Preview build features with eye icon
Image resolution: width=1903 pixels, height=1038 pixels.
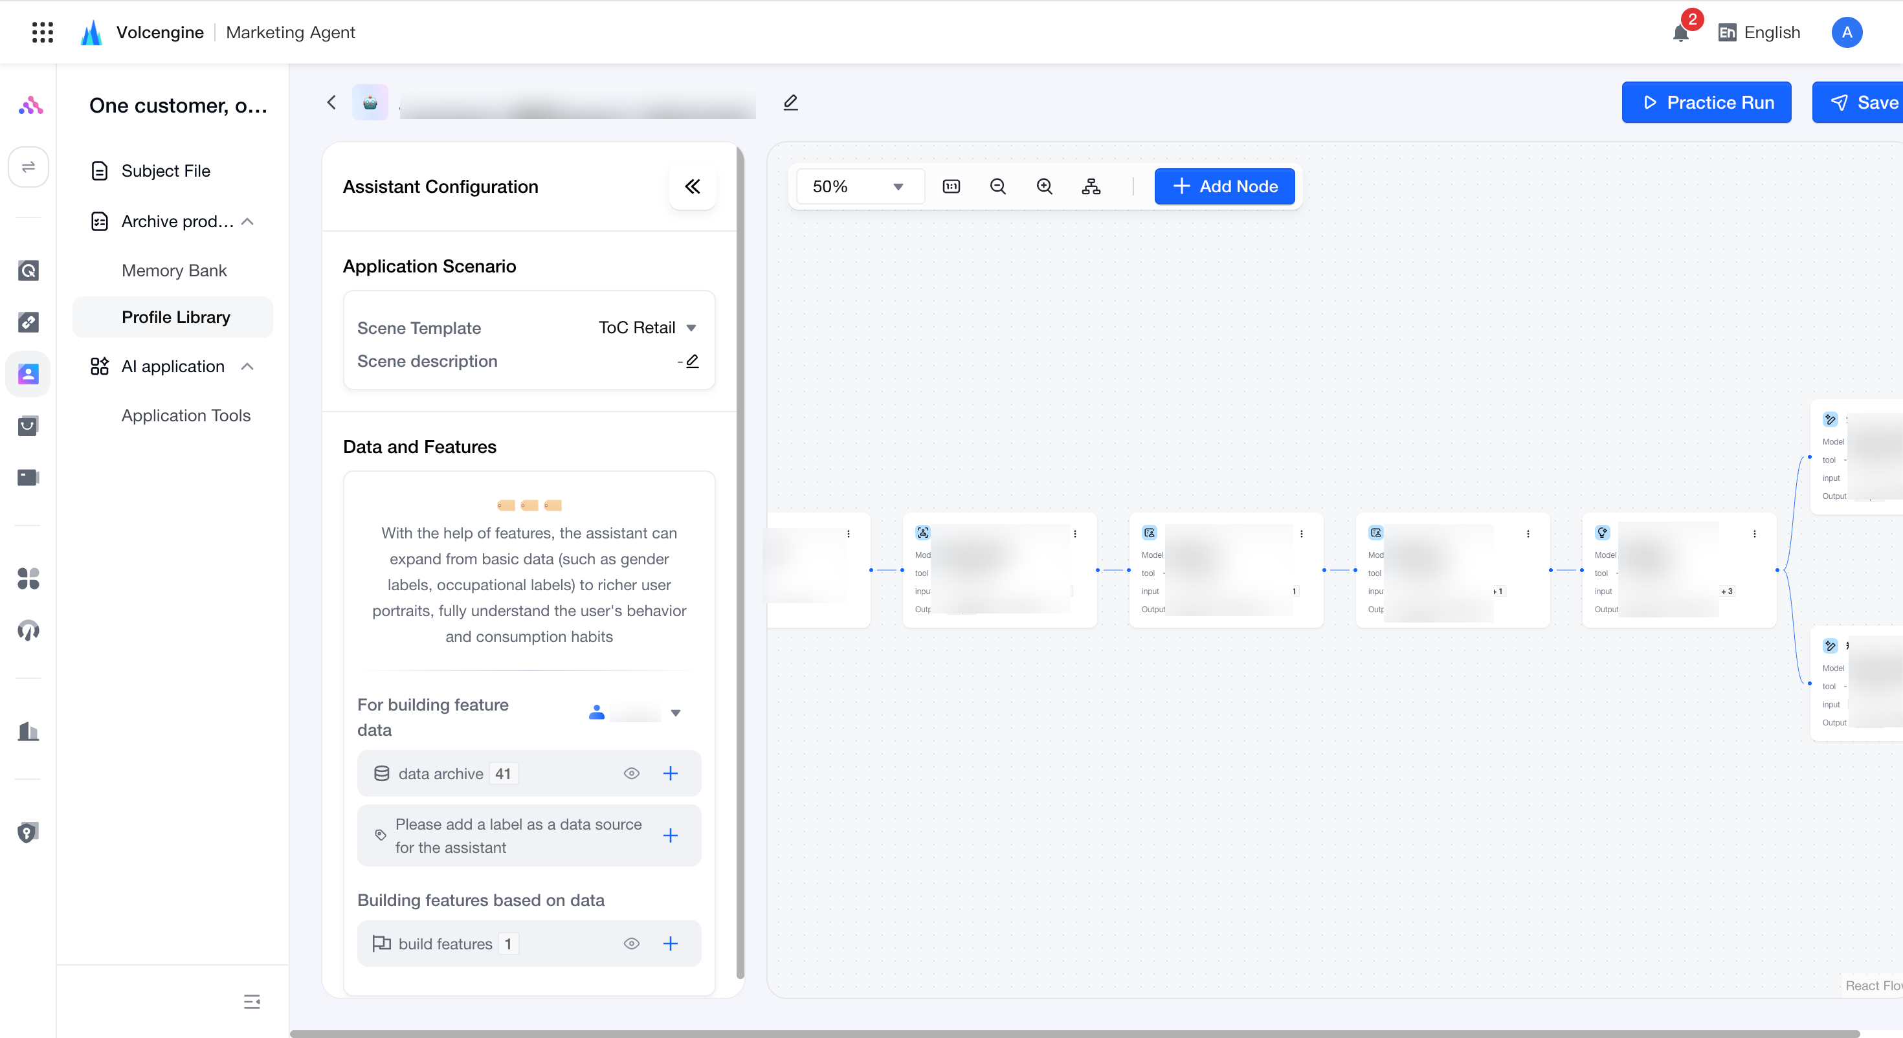coord(632,944)
